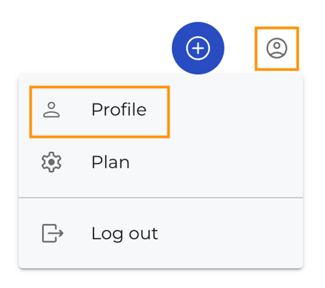
Task: Open the user account avatar icon
Action: (277, 48)
